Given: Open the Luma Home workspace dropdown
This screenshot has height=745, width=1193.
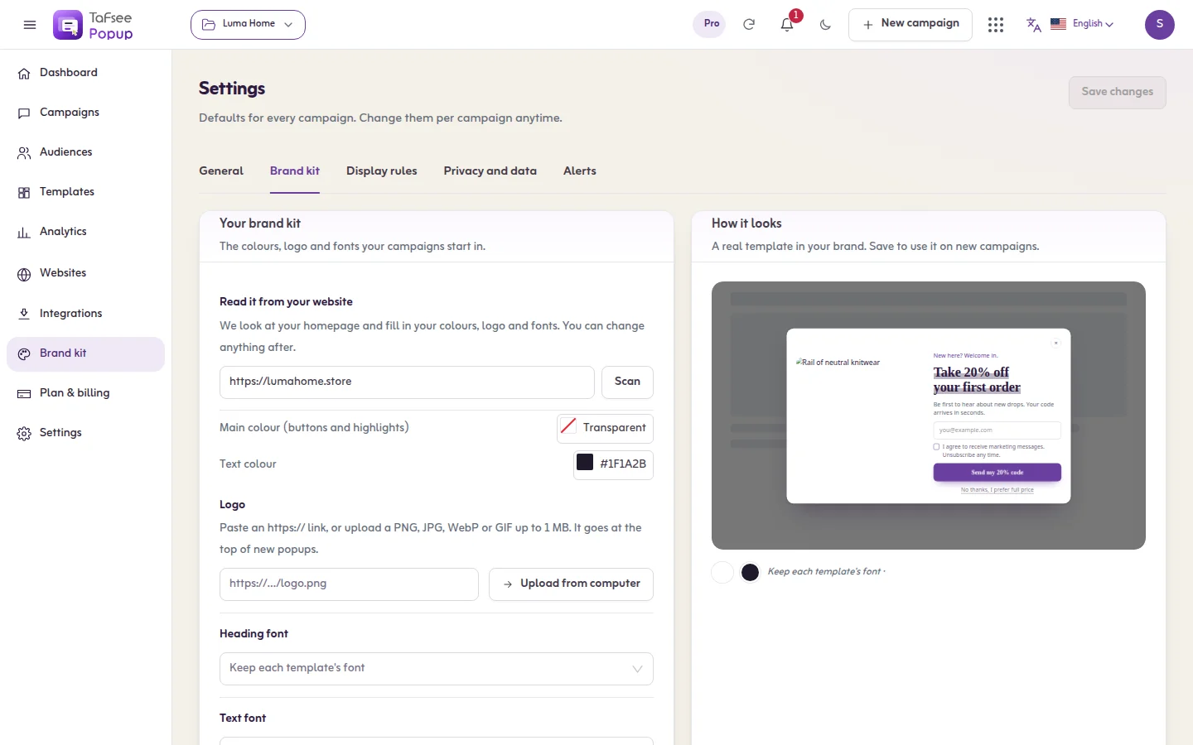Looking at the screenshot, I should pyautogui.click(x=248, y=25).
